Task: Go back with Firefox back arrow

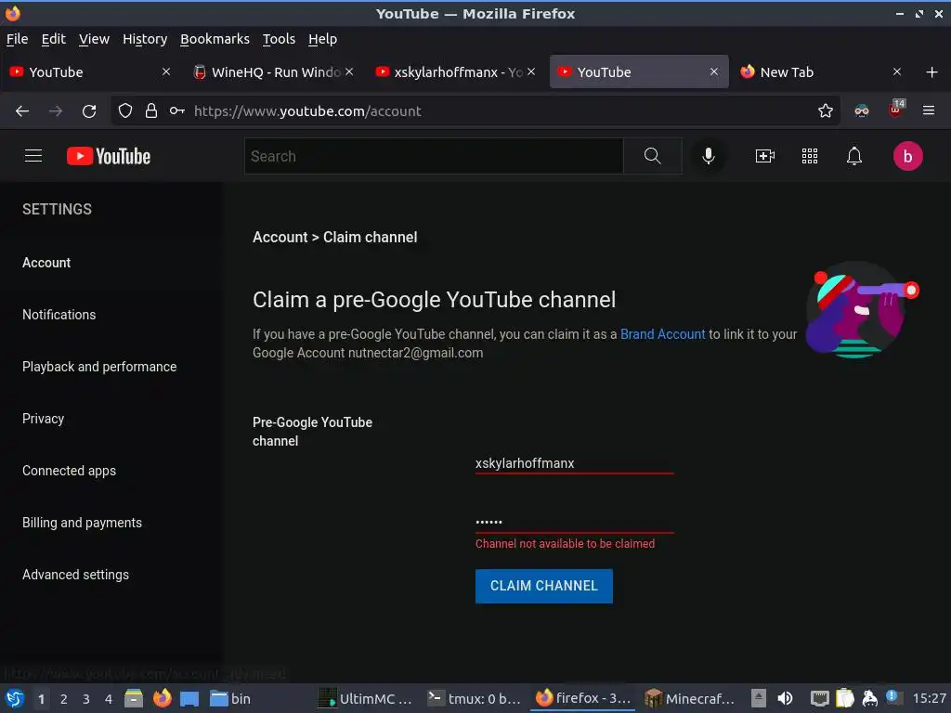Action: pos(22,111)
